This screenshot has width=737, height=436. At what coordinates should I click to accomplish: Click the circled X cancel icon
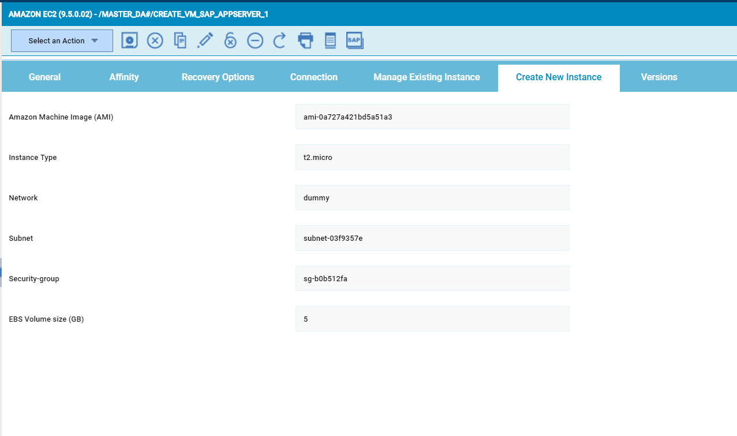155,40
